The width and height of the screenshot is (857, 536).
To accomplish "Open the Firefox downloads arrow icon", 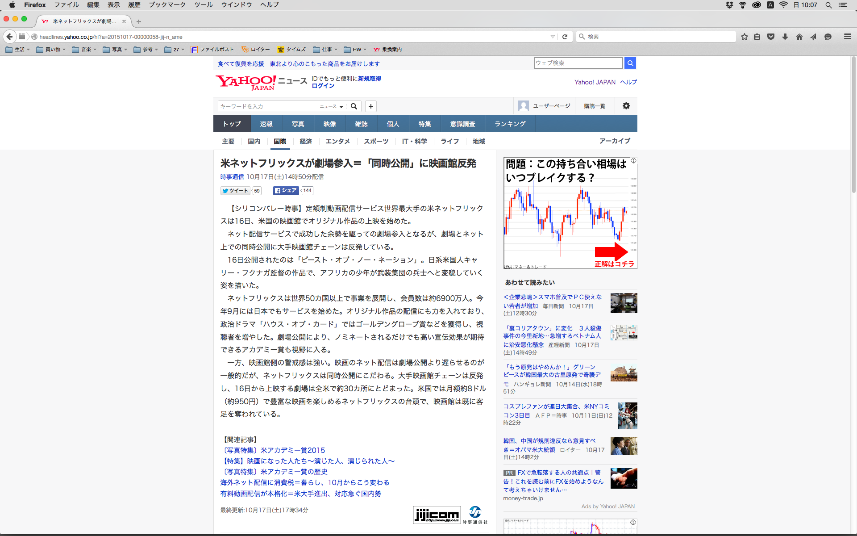I will (x=785, y=37).
